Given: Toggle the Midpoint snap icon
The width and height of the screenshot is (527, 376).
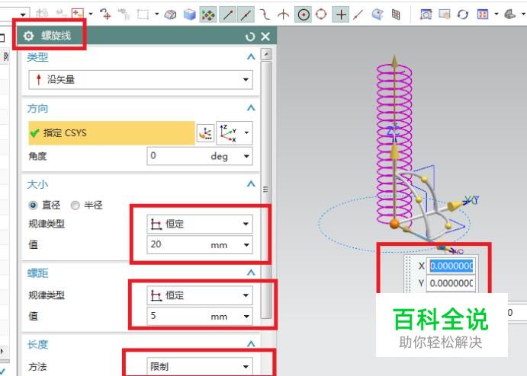Looking at the screenshot, I should 246,14.
